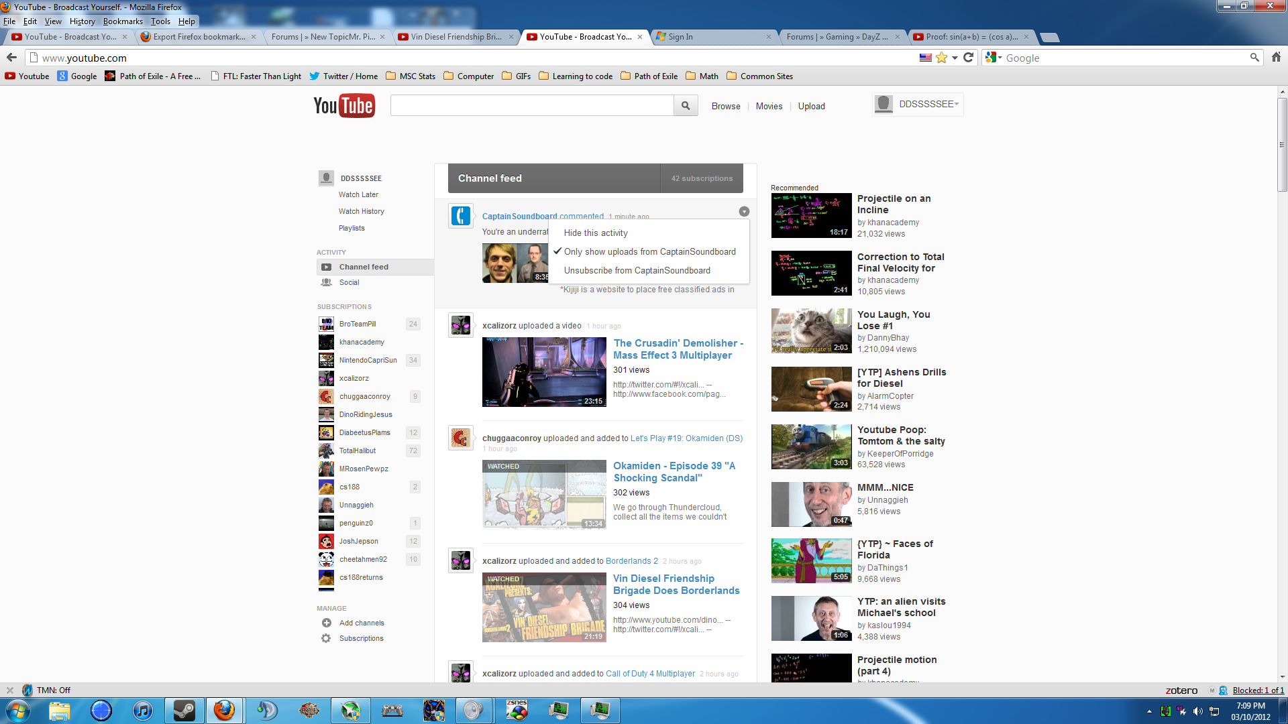Open a new tab with the plus button

[x=1050, y=38]
